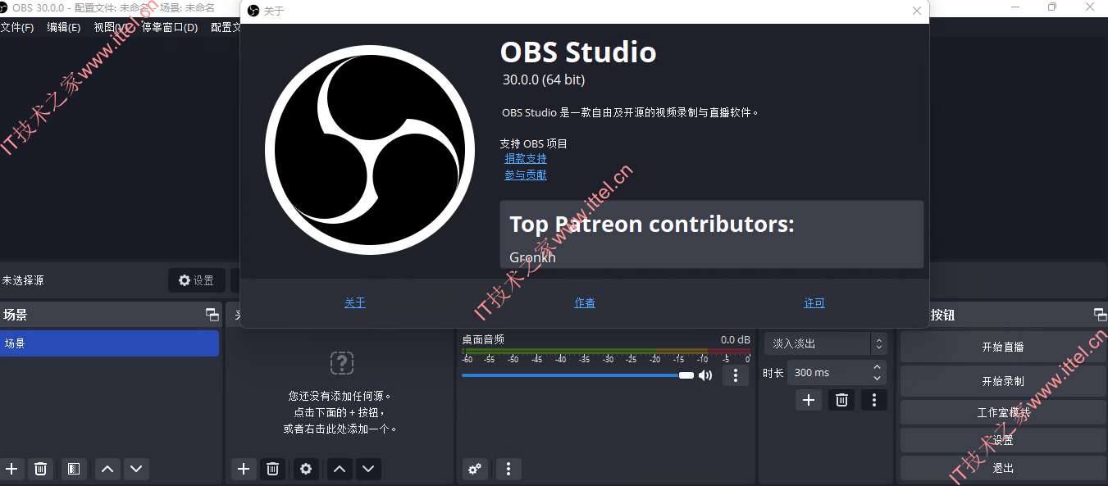The image size is (1108, 486).
Task: Mute the desktop audio speaker icon
Action: point(705,375)
